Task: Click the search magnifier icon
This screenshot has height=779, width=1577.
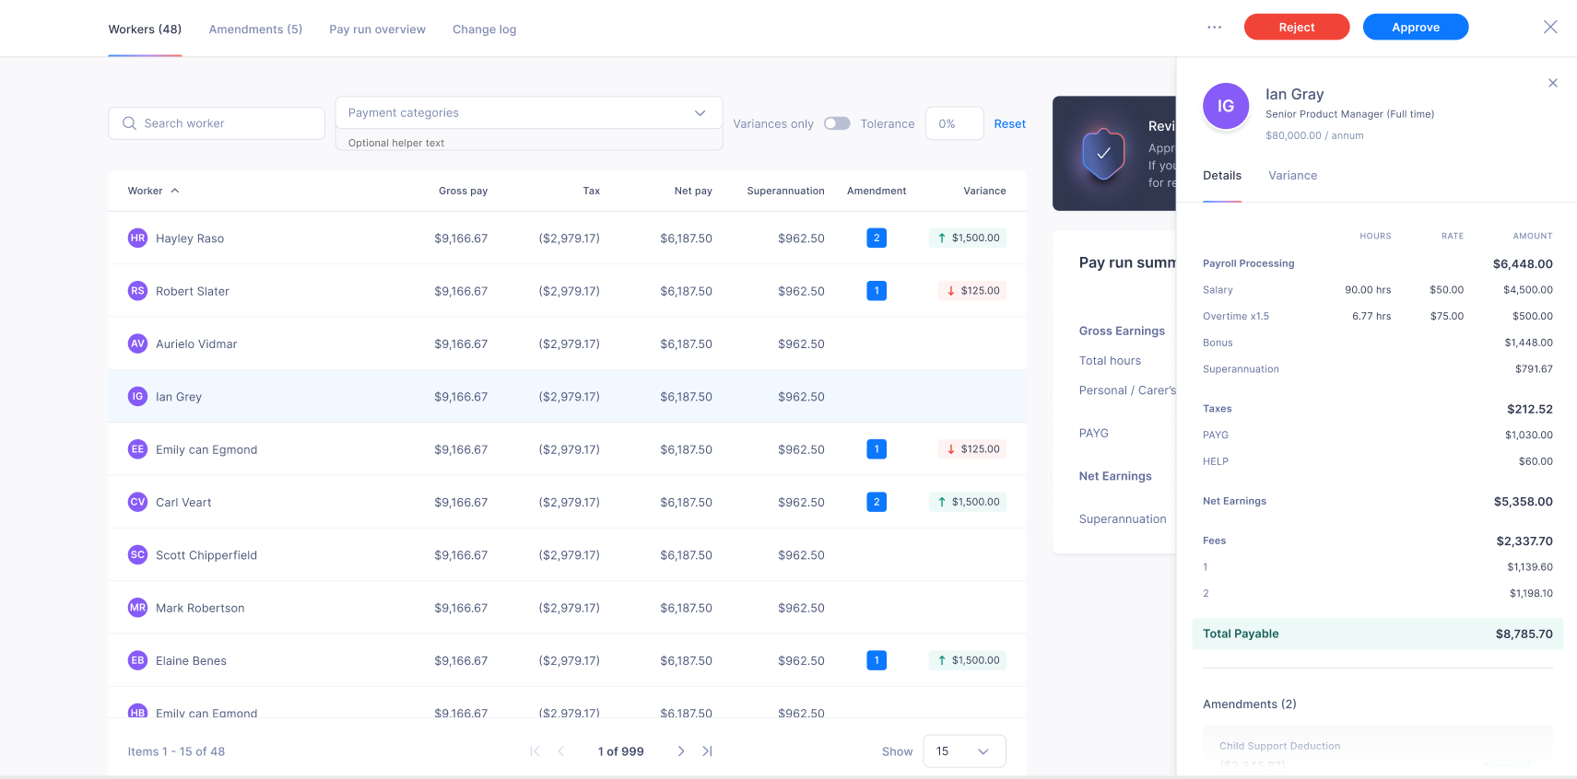Action: pos(129,123)
